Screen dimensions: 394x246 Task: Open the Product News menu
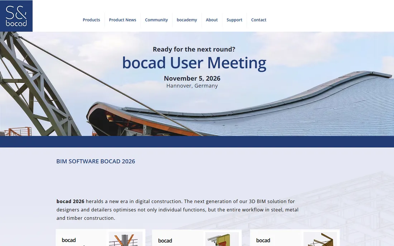(x=122, y=20)
